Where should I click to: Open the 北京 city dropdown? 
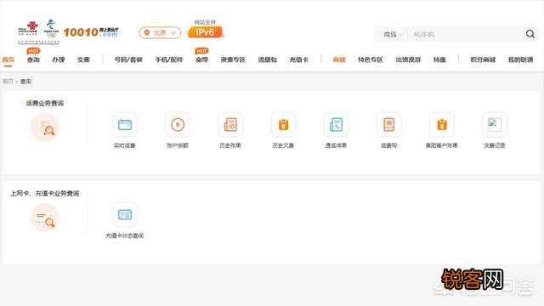[160, 32]
